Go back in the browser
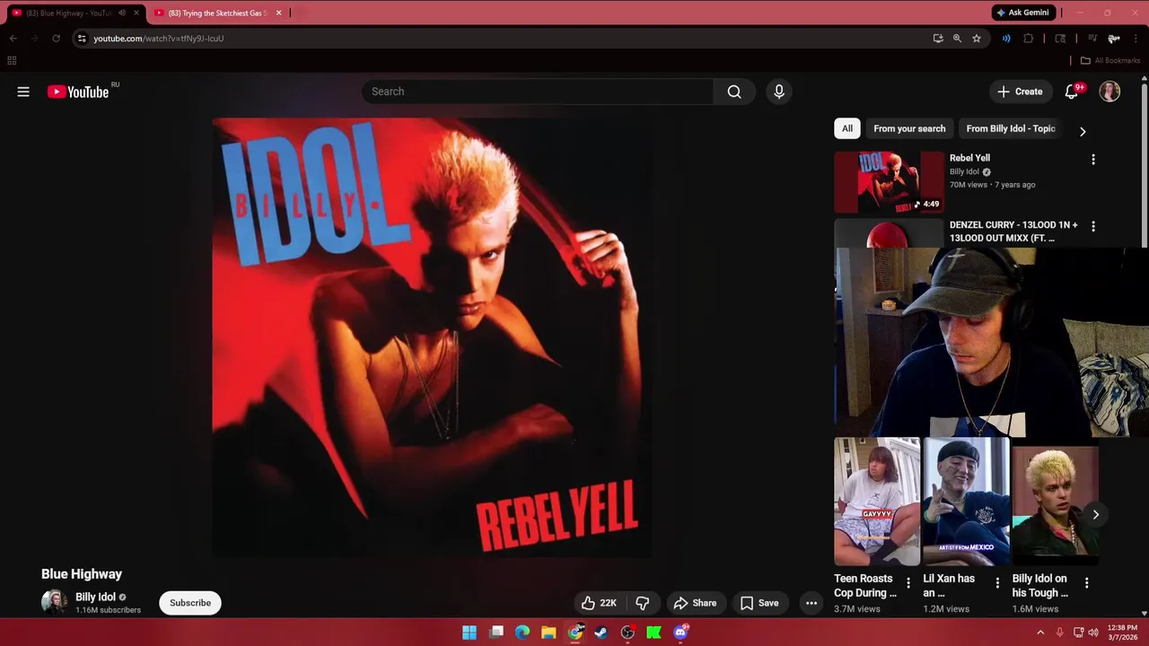 tap(13, 39)
